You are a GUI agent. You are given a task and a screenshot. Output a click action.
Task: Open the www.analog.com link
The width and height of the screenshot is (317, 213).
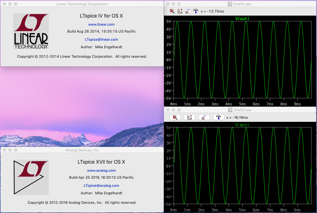tap(101, 170)
